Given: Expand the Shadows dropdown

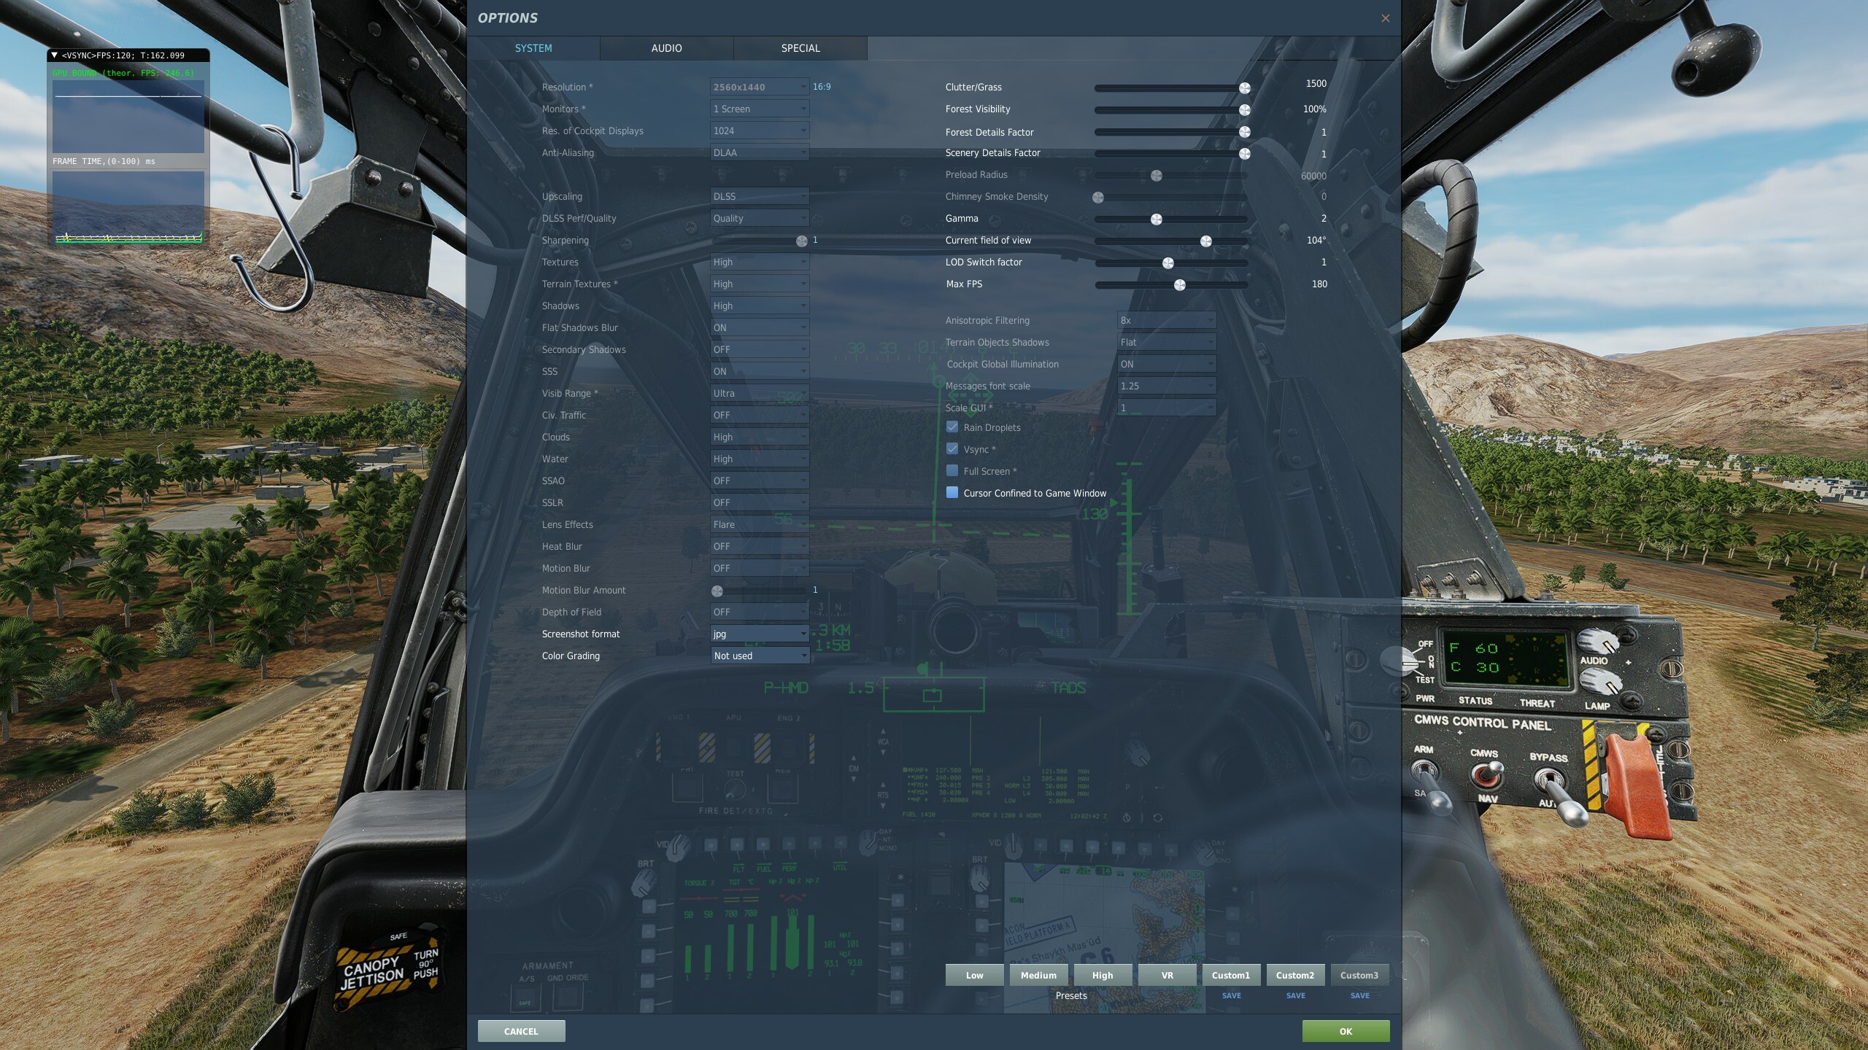Looking at the screenshot, I should 760,306.
